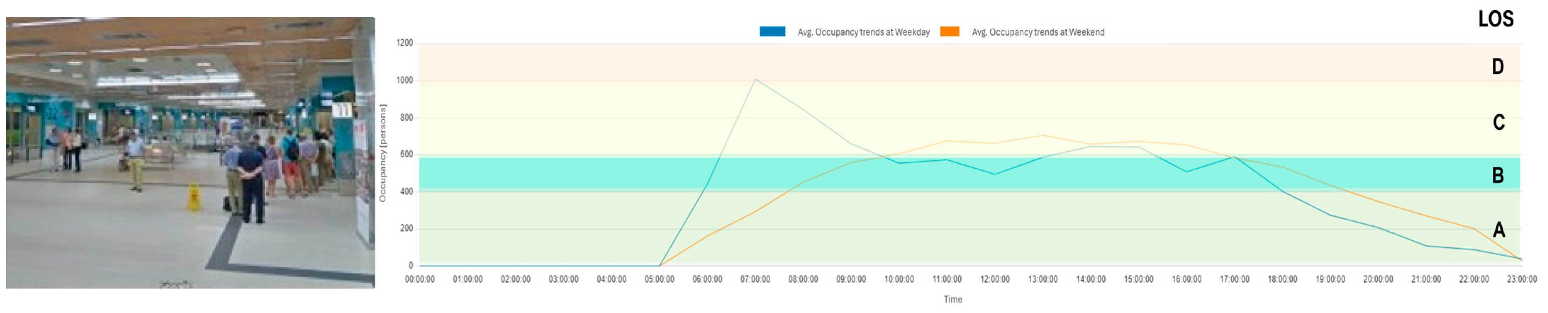Select the LOS A band label
This screenshot has width=1548, height=313.
coord(1499,229)
